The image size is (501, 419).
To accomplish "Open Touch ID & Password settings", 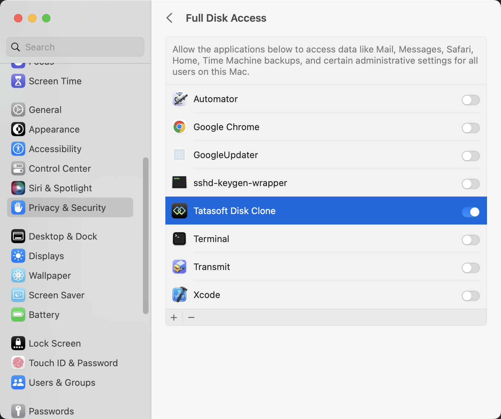I will point(73,363).
